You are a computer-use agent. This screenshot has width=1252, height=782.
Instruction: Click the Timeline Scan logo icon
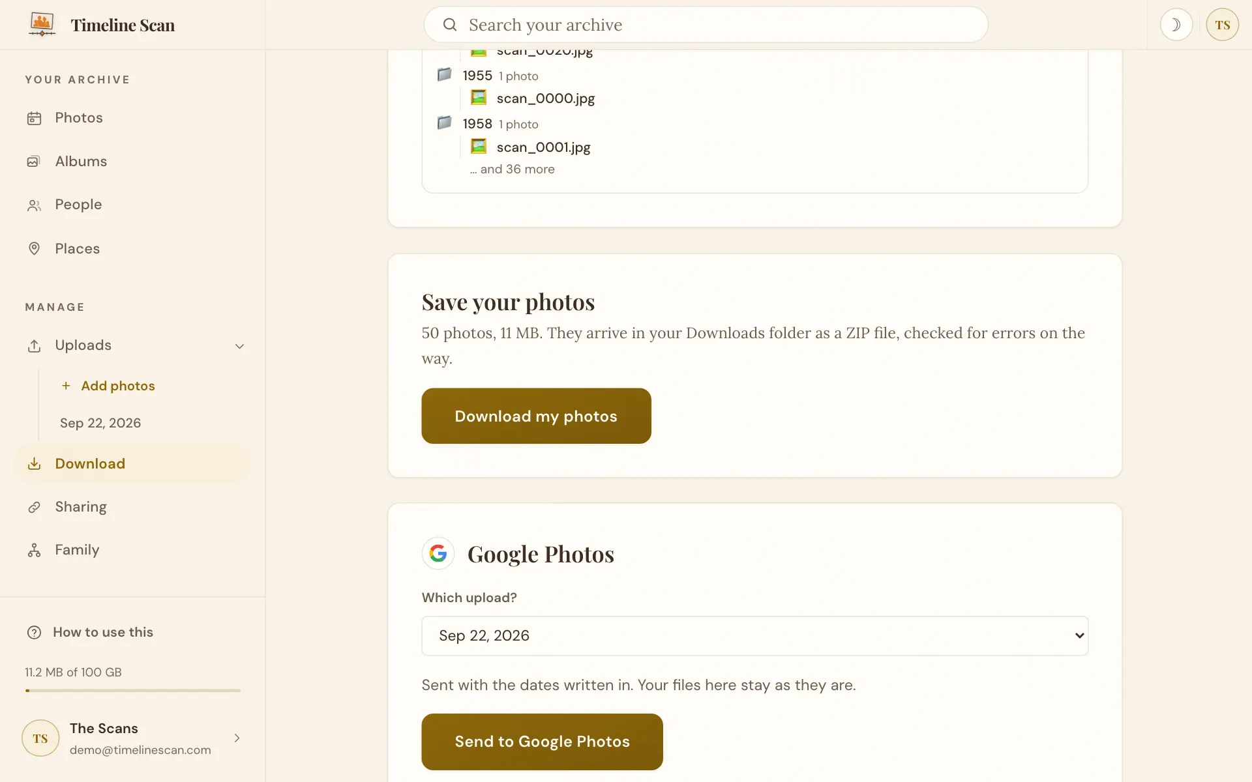42,25
